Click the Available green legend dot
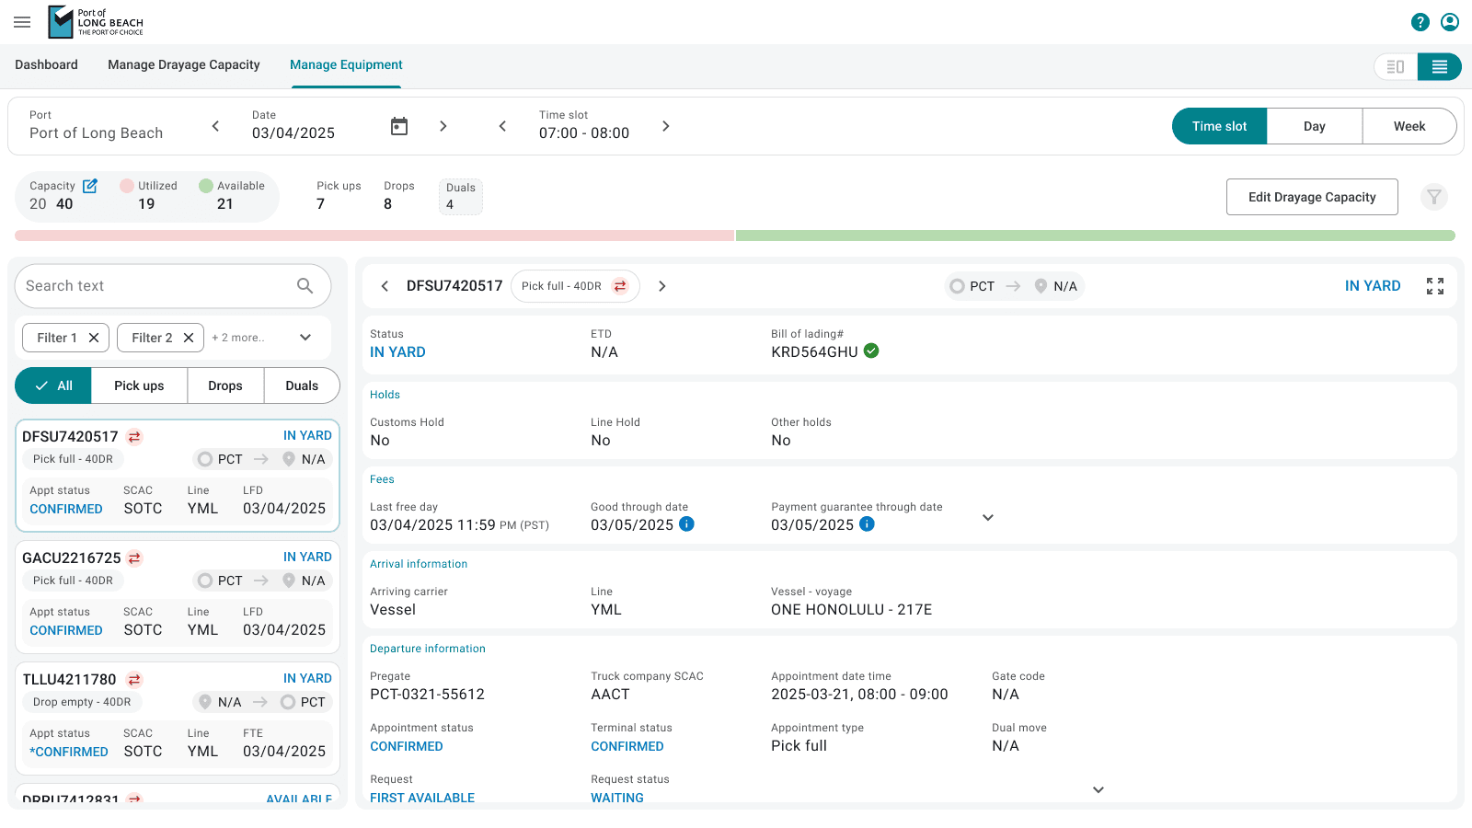This screenshot has width=1472, height=828. click(x=206, y=186)
